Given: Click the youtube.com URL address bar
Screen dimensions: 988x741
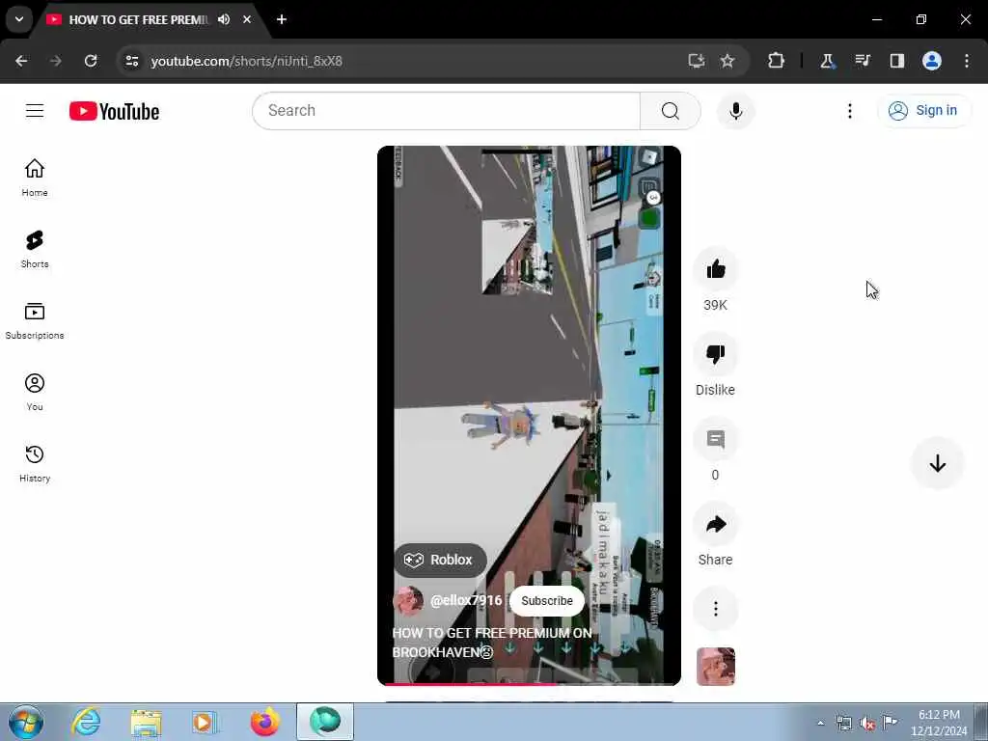Looking at the screenshot, I should (x=246, y=61).
